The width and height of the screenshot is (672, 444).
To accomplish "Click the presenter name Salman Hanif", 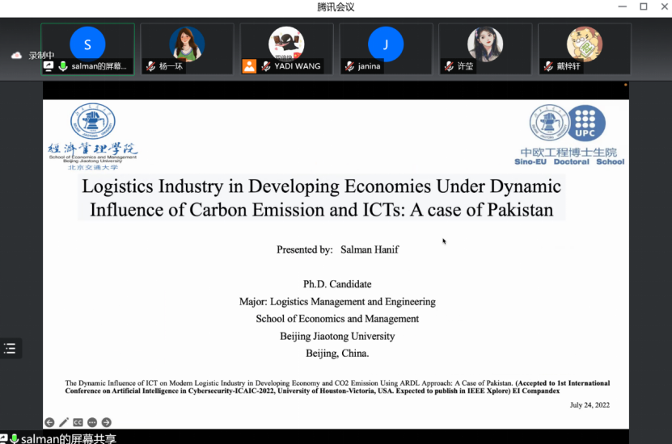I will [x=370, y=249].
